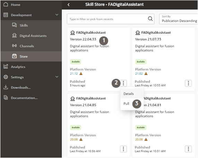The width and height of the screenshot is (198, 158).
Task: Open options menu for Version 21.07.73
Action: 188,83
